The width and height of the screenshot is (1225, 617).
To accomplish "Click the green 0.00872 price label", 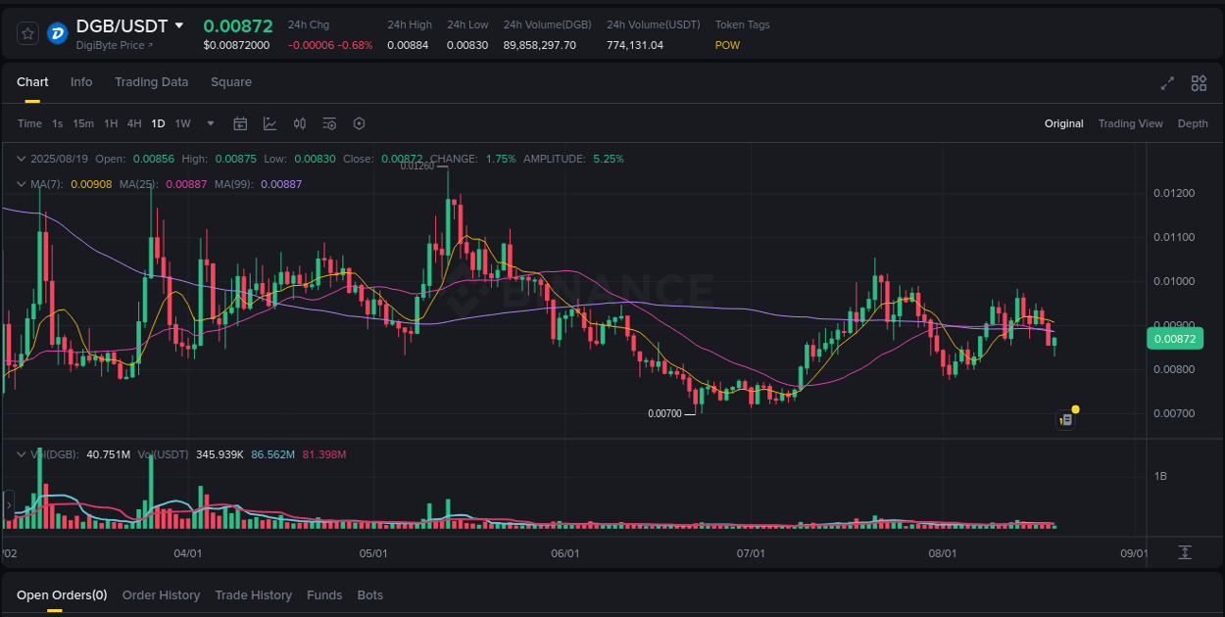I will (1175, 338).
